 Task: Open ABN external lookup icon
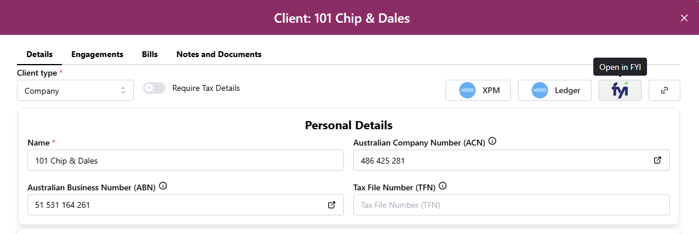coord(332,205)
